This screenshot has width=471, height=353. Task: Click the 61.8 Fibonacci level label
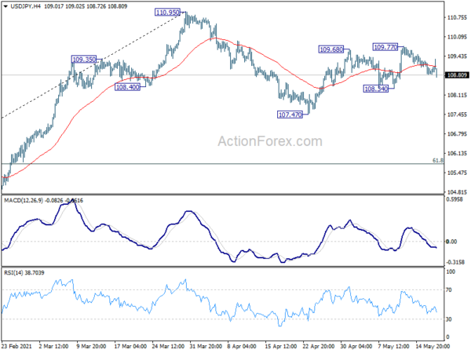pos(438,161)
